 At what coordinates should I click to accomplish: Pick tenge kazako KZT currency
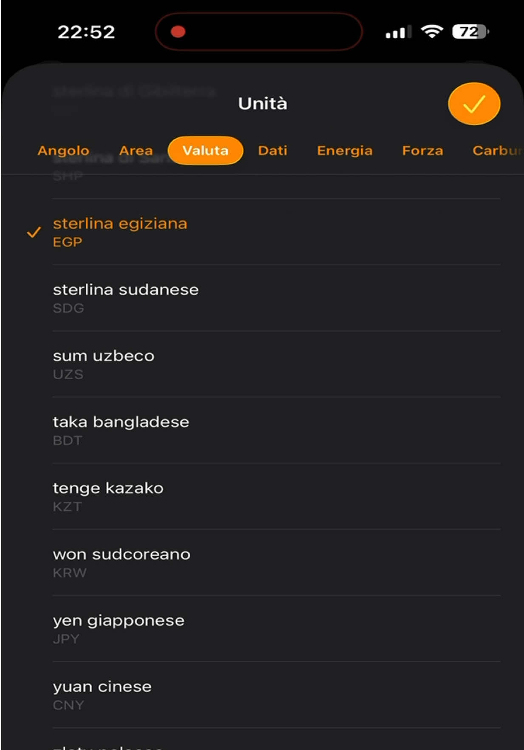tap(276, 497)
